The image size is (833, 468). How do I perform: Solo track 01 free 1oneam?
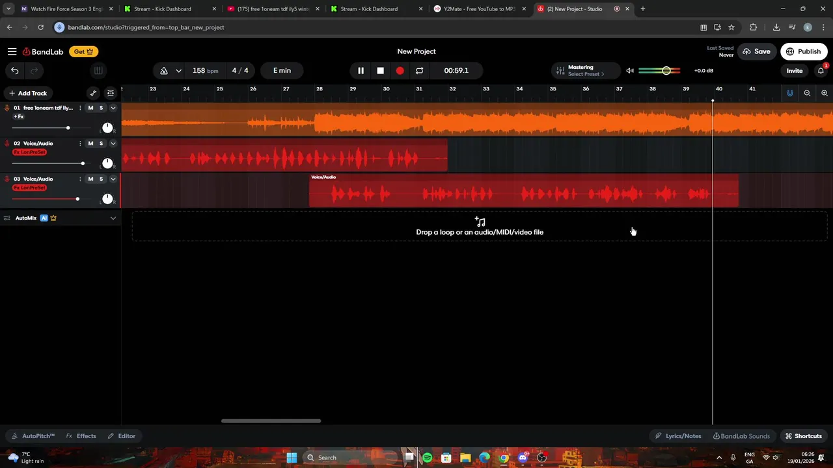[x=101, y=108]
